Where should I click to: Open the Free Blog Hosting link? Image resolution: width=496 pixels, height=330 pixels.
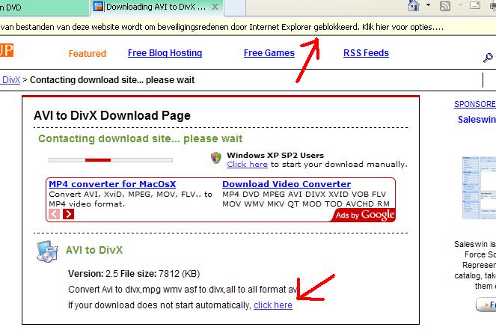coord(165,53)
